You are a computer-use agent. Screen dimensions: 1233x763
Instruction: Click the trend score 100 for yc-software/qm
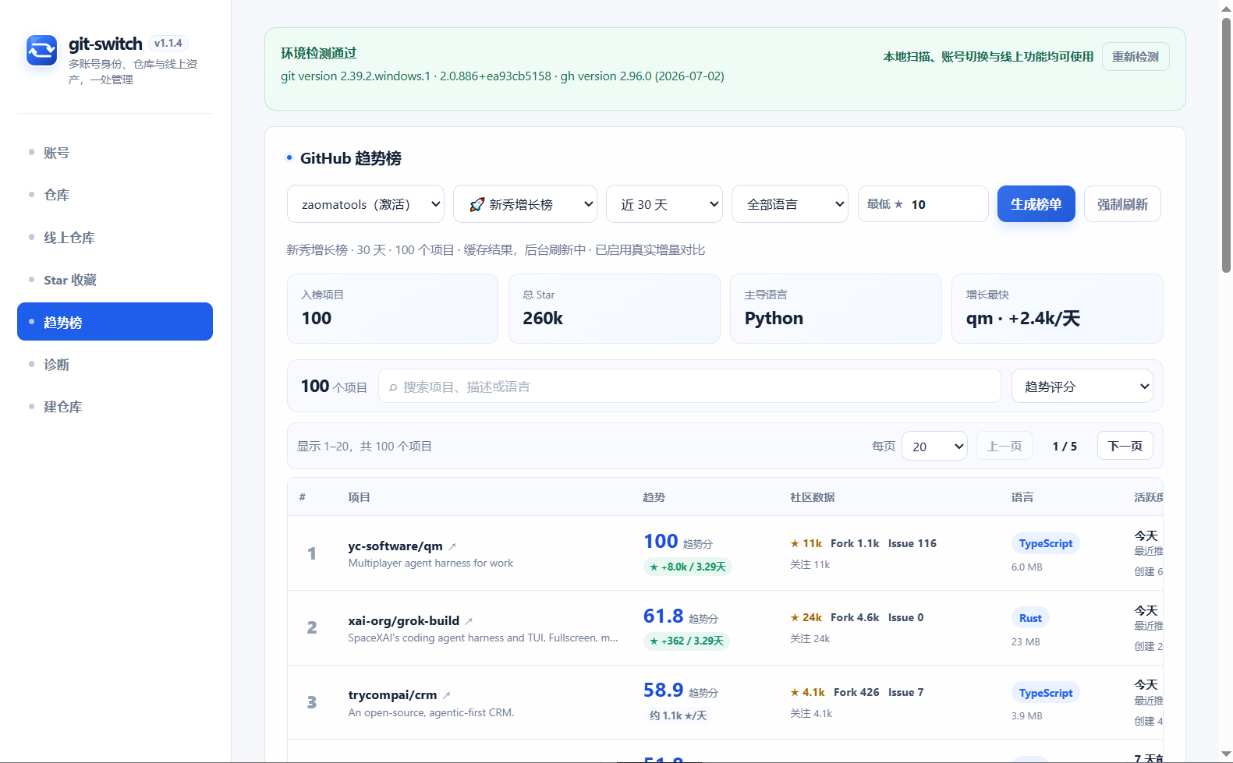coord(661,541)
